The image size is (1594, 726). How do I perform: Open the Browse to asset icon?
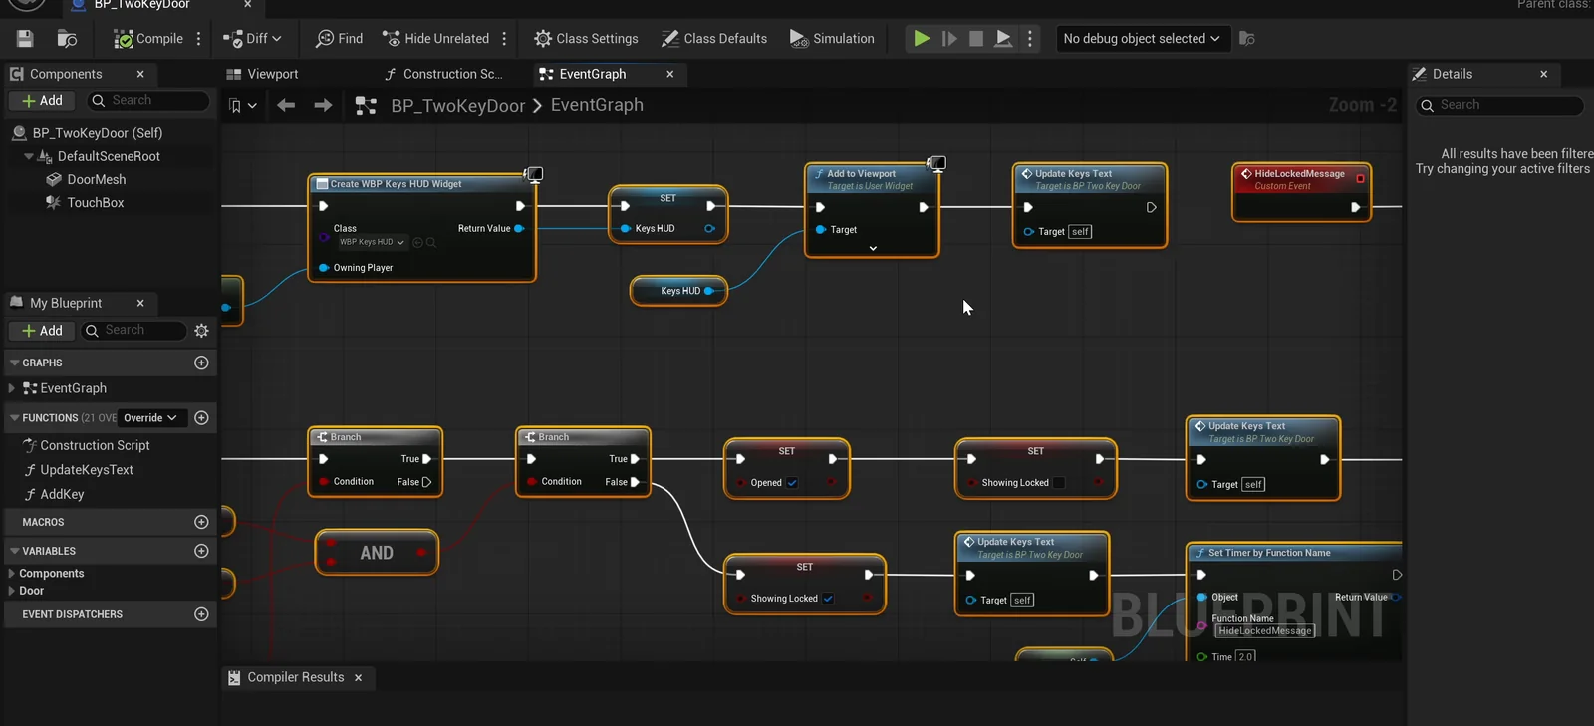click(67, 39)
